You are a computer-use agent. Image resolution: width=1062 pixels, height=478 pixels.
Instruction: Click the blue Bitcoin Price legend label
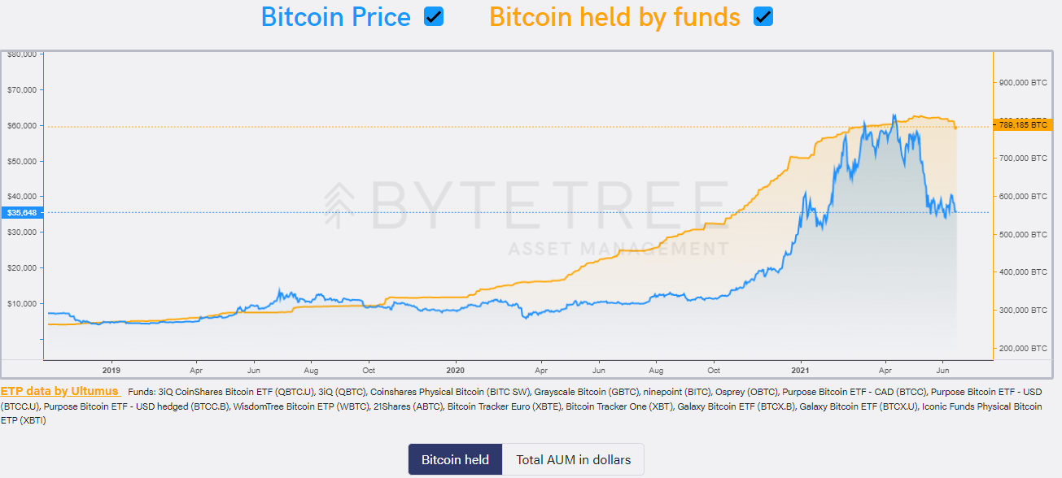[335, 17]
